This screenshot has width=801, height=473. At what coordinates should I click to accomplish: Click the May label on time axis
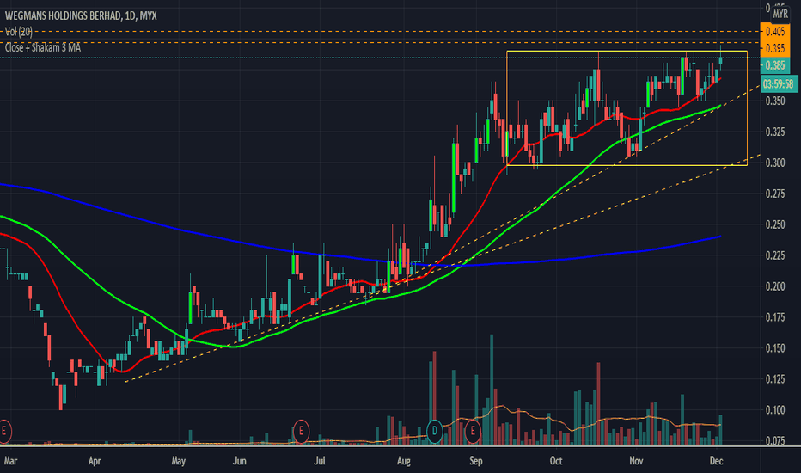click(x=178, y=461)
